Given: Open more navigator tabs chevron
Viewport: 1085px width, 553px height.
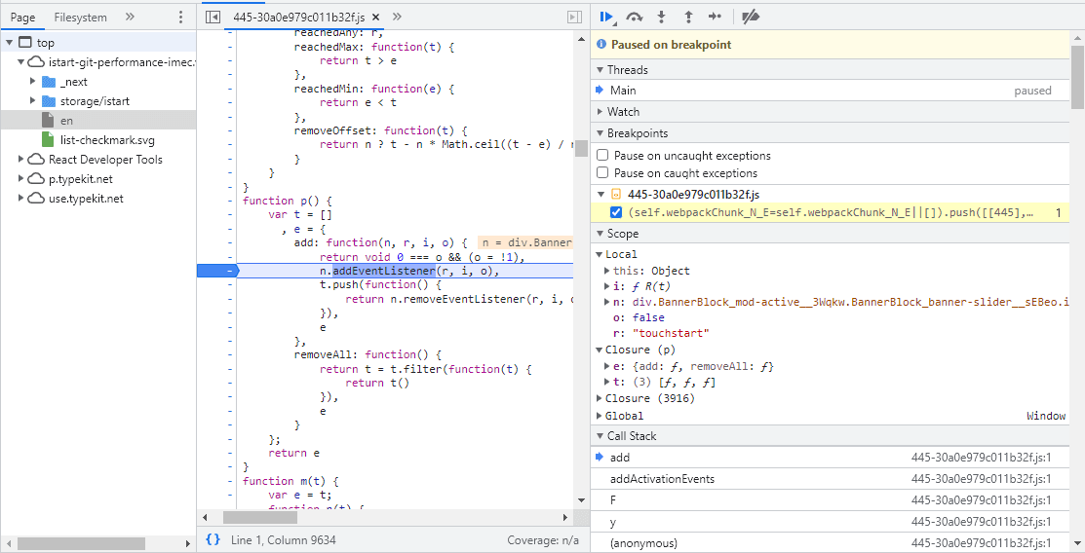Looking at the screenshot, I should click(x=130, y=17).
